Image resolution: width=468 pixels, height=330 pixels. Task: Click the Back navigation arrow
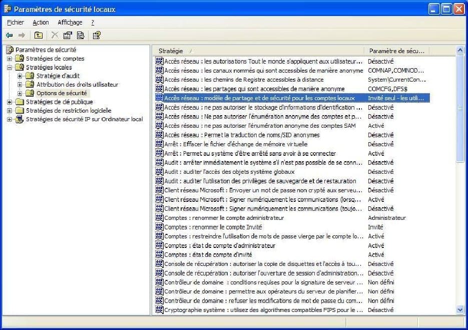[10, 35]
